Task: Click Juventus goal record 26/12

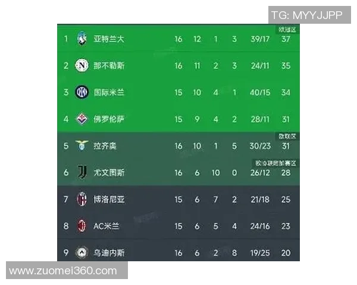Action: pyautogui.click(x=261, y=173)
